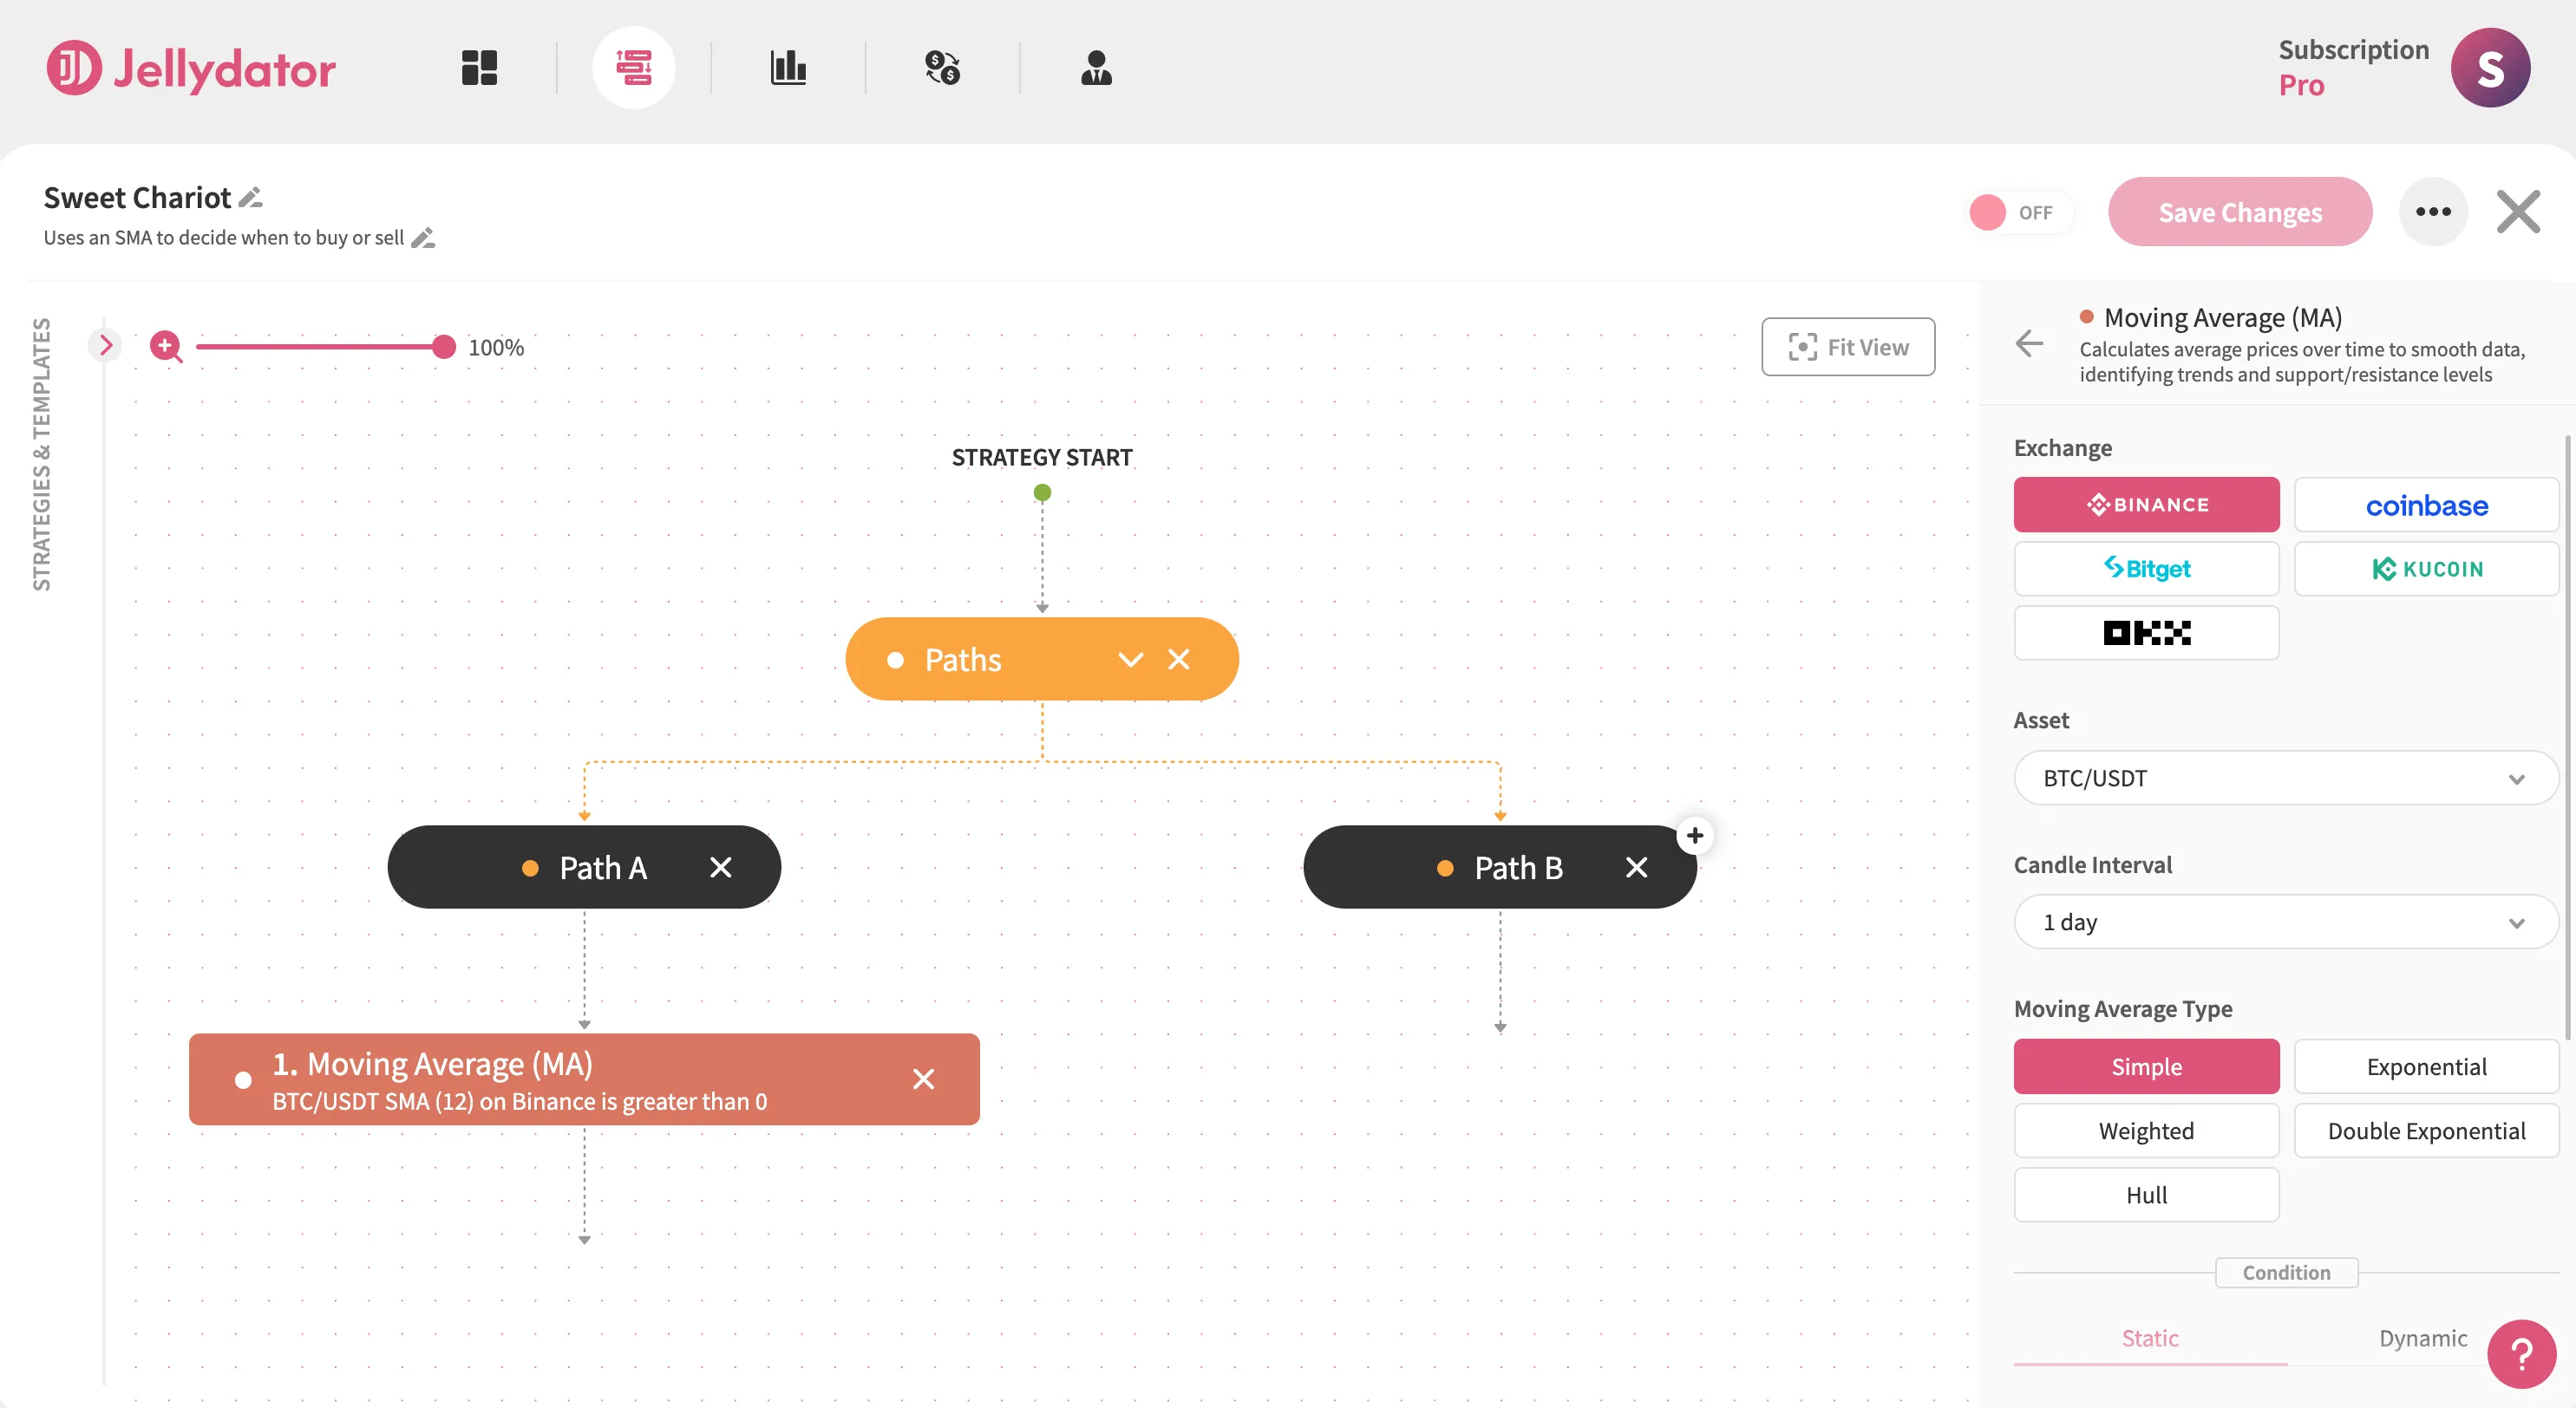Viewport: 2576px width, 1408px height.
Task: Click the Save Changes button
Action: click(2240, 211)
